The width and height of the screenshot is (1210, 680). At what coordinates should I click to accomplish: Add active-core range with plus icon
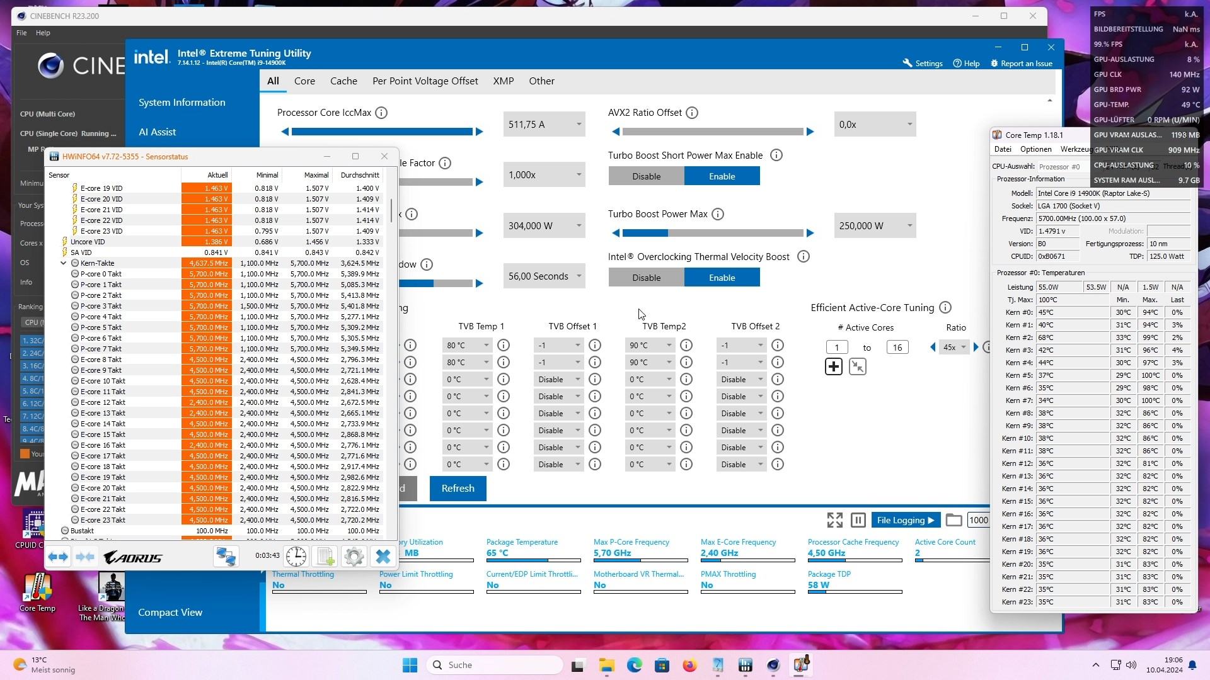pos(834,366)
